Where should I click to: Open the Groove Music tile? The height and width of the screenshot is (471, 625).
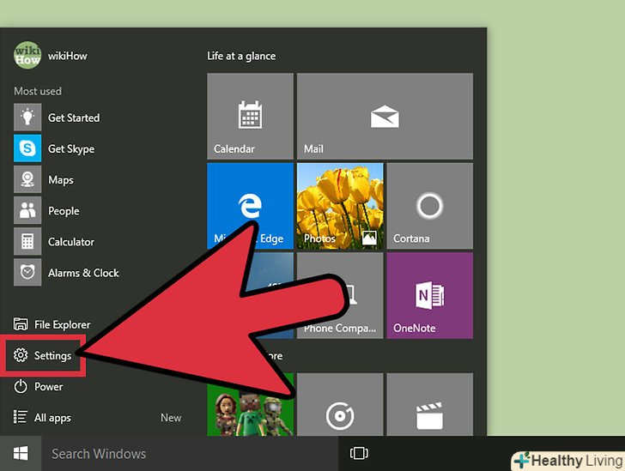[x=340, y=404]
